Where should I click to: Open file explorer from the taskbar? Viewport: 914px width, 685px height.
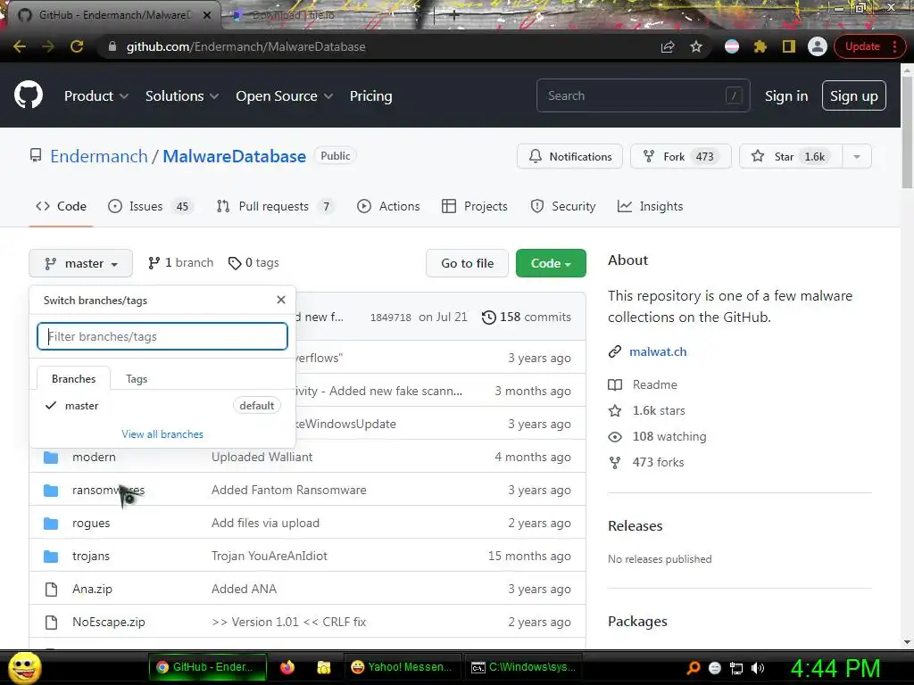[x=323, y=667]
